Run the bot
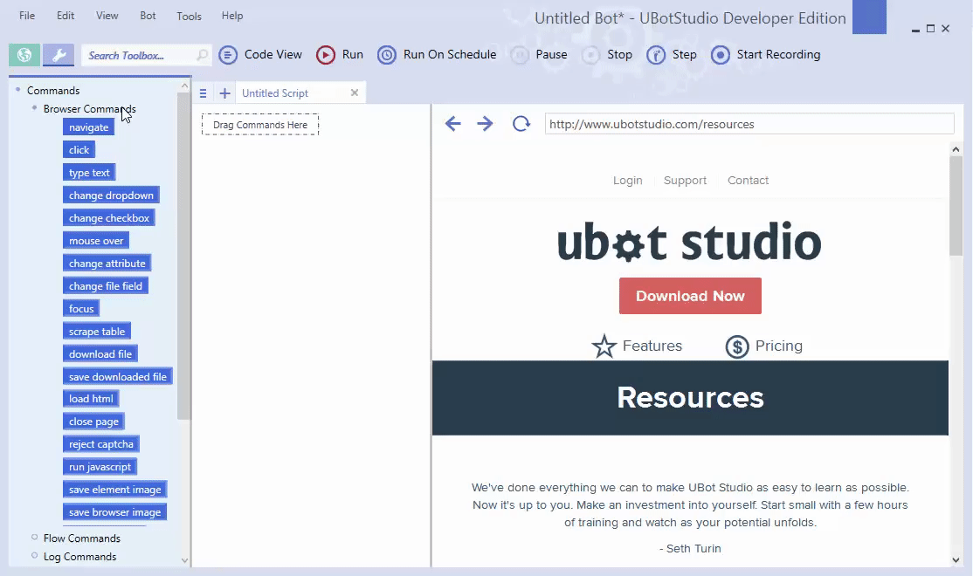Viewport: 973px width, 576px height. pyautogui.click(x=340, y=55)
